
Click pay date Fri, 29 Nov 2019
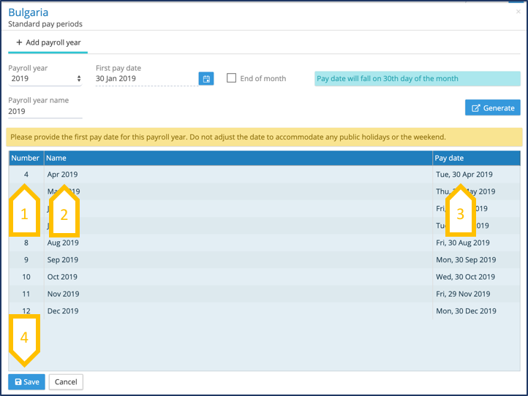463,294
